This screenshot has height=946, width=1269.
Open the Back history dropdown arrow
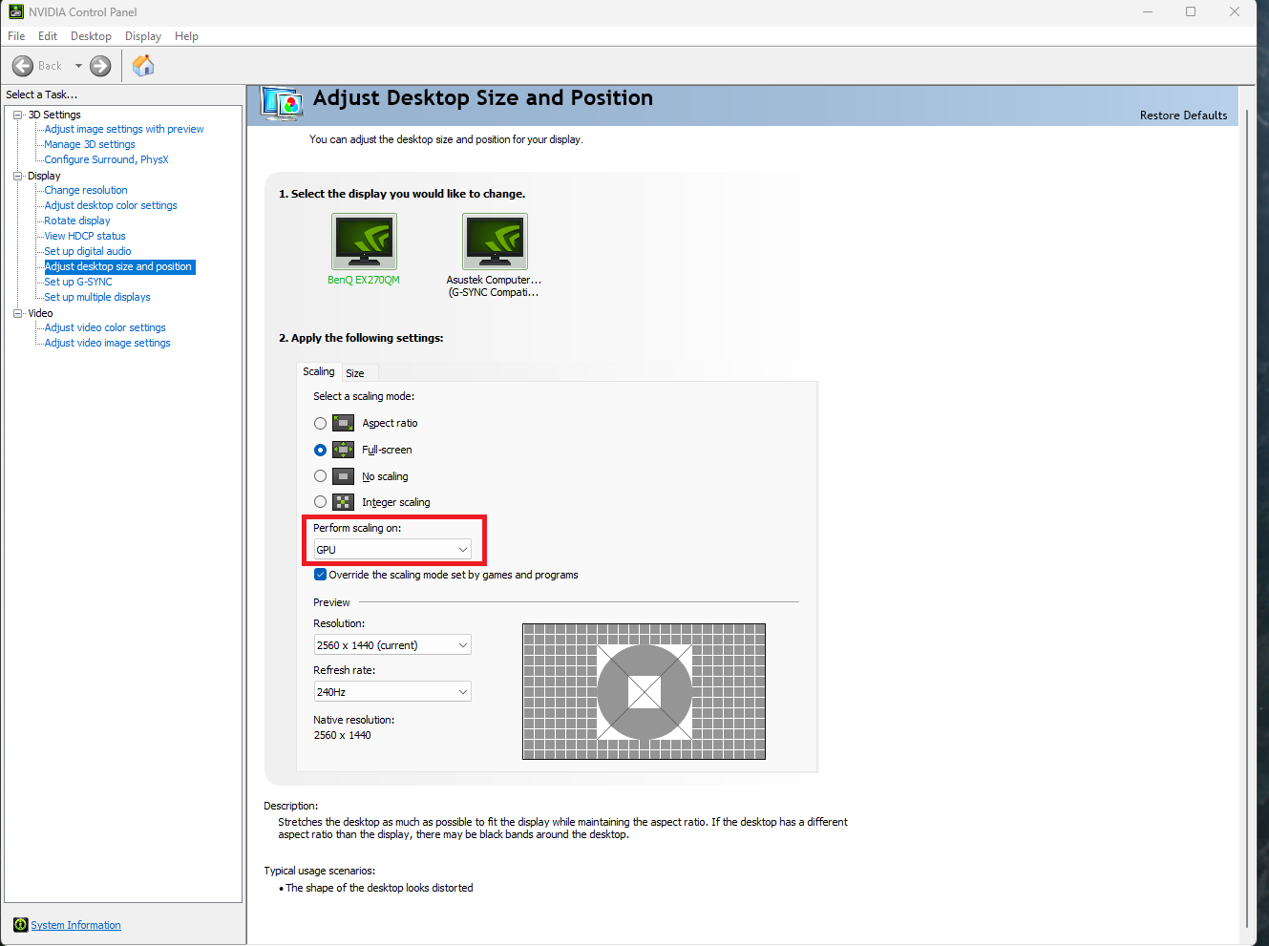[78, 66]
